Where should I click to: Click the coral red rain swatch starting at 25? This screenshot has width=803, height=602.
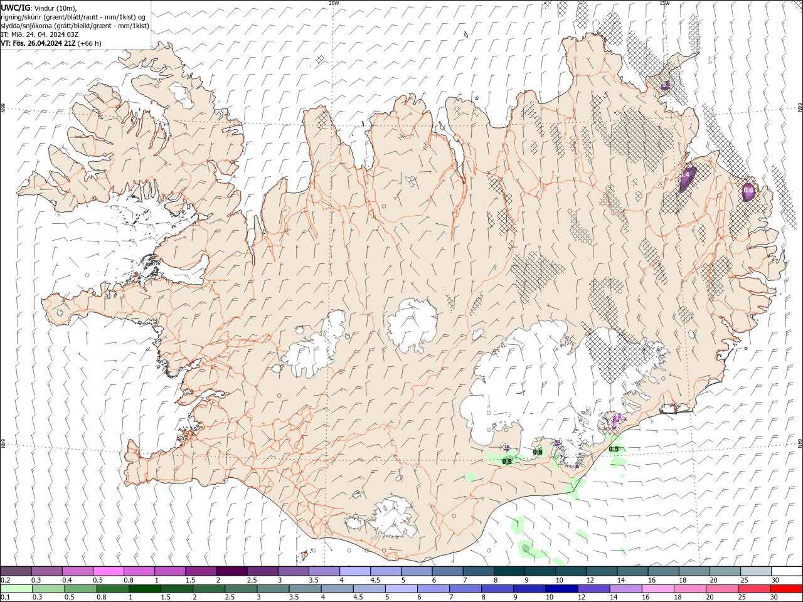755,589
